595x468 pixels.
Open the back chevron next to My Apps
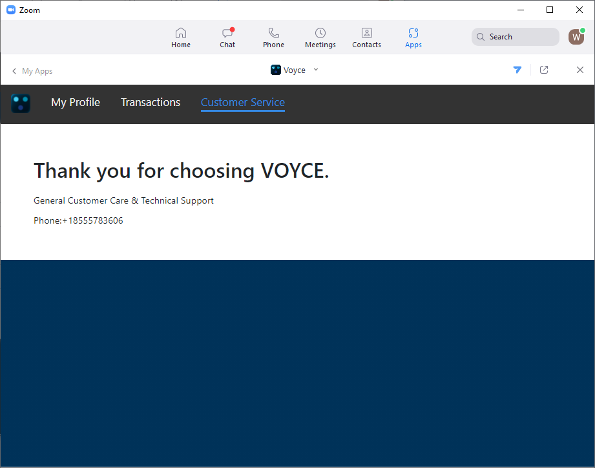coord(14,70)
